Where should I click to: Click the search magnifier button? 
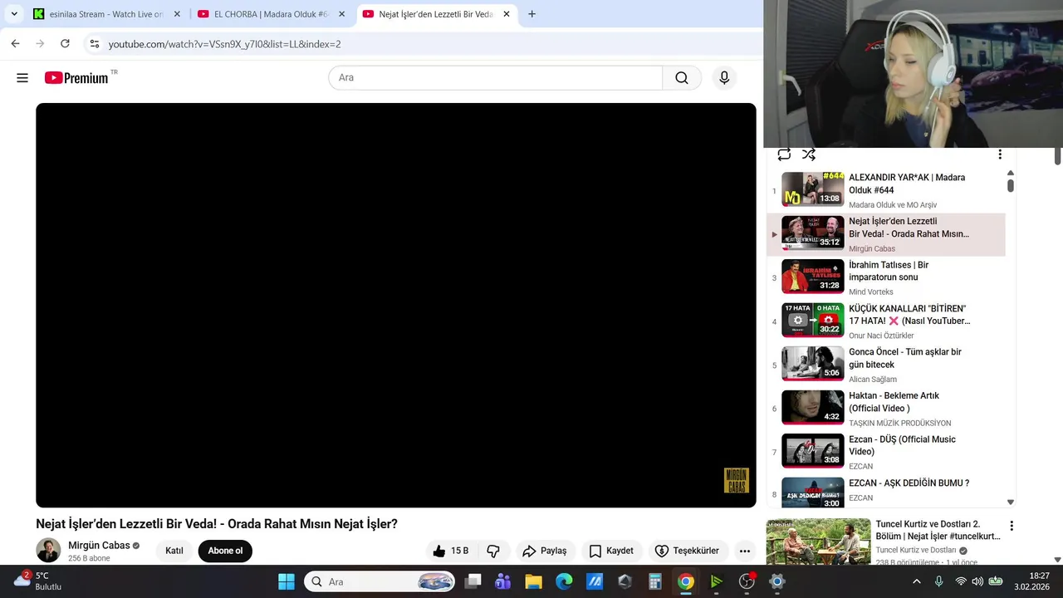682,78
